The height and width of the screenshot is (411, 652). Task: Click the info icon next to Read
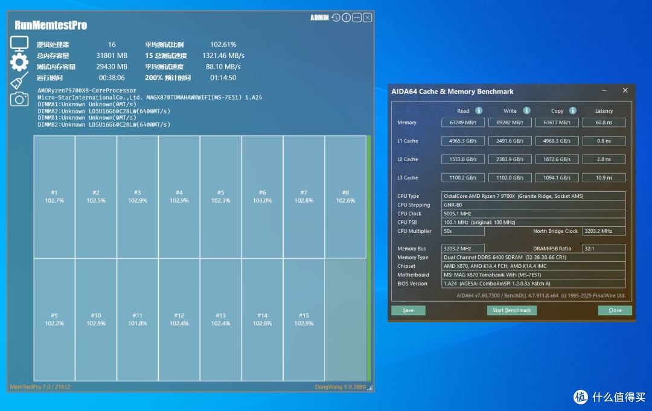[x=479, y=110]
